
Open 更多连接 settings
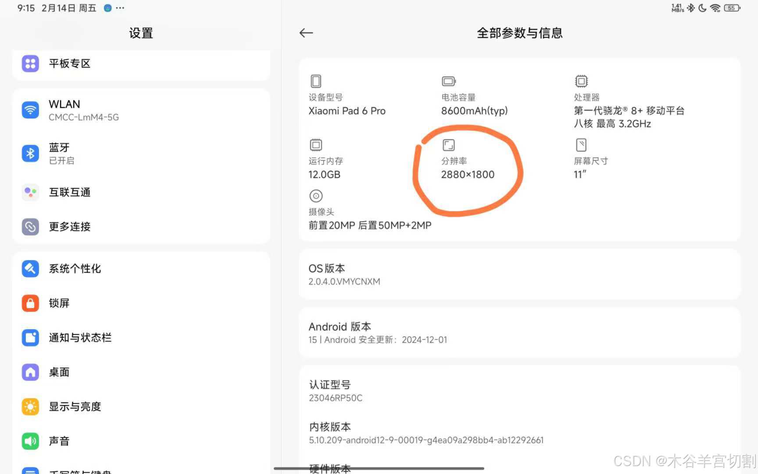coord(141,226)
